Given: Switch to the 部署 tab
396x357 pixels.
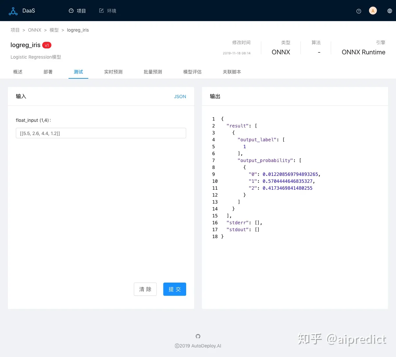Looking at the screenshot, I should [x=48, y=72].
